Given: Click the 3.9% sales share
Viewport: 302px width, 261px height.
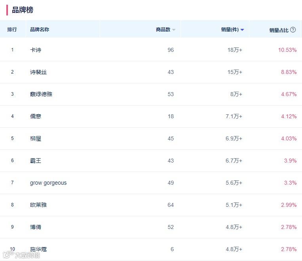Looking at the screenshot, I should 290,161.
